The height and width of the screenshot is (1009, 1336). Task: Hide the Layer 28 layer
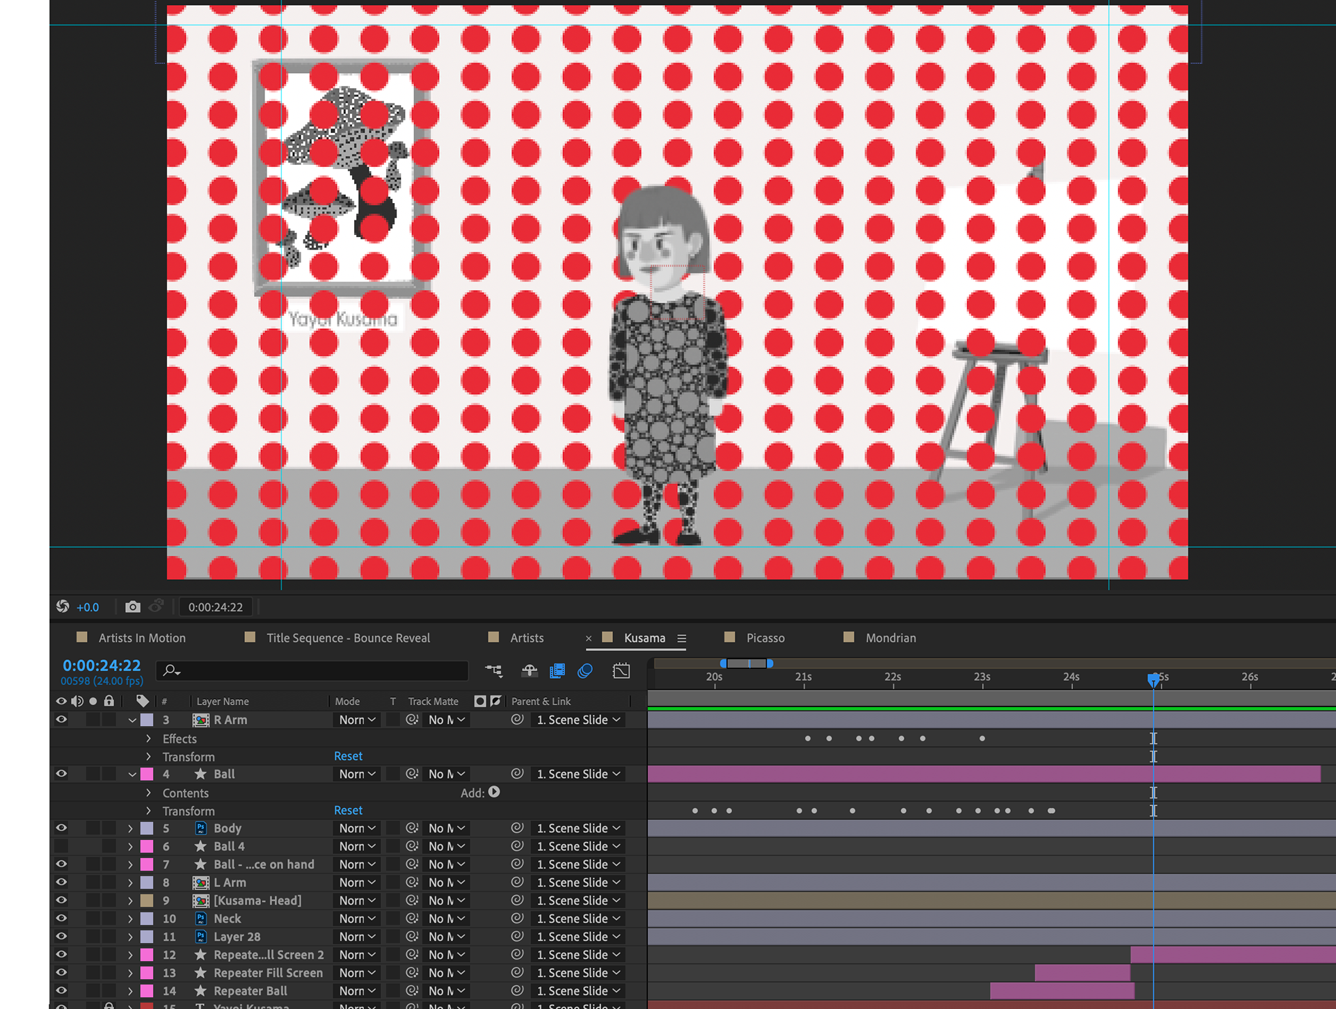(61, 937)
